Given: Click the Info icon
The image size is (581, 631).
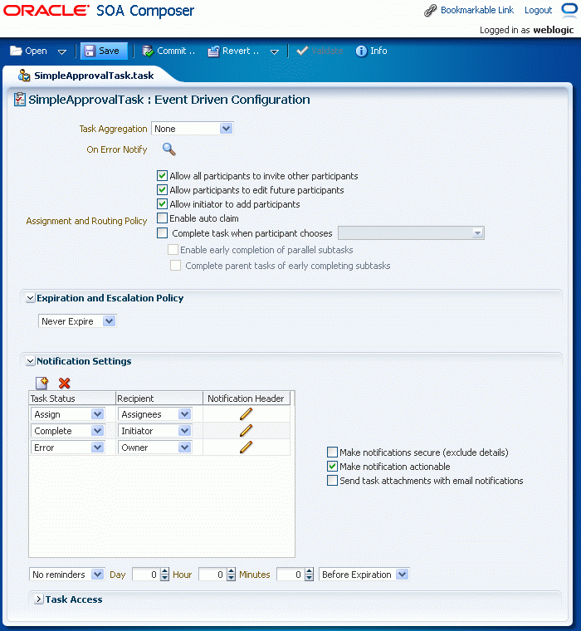Looking at the screenshot, I should [x=361, y=51].
